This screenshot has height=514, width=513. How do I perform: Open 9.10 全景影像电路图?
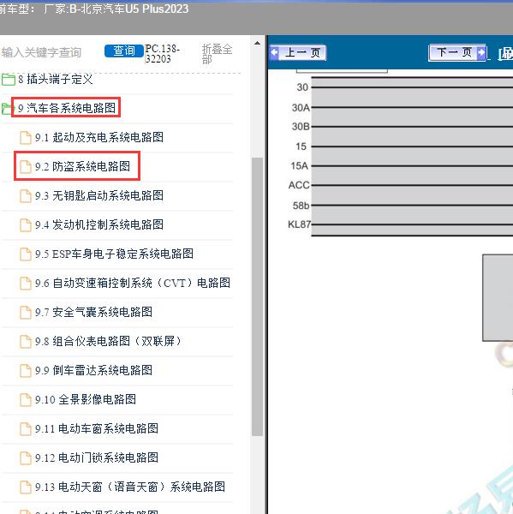coord(86,399)
